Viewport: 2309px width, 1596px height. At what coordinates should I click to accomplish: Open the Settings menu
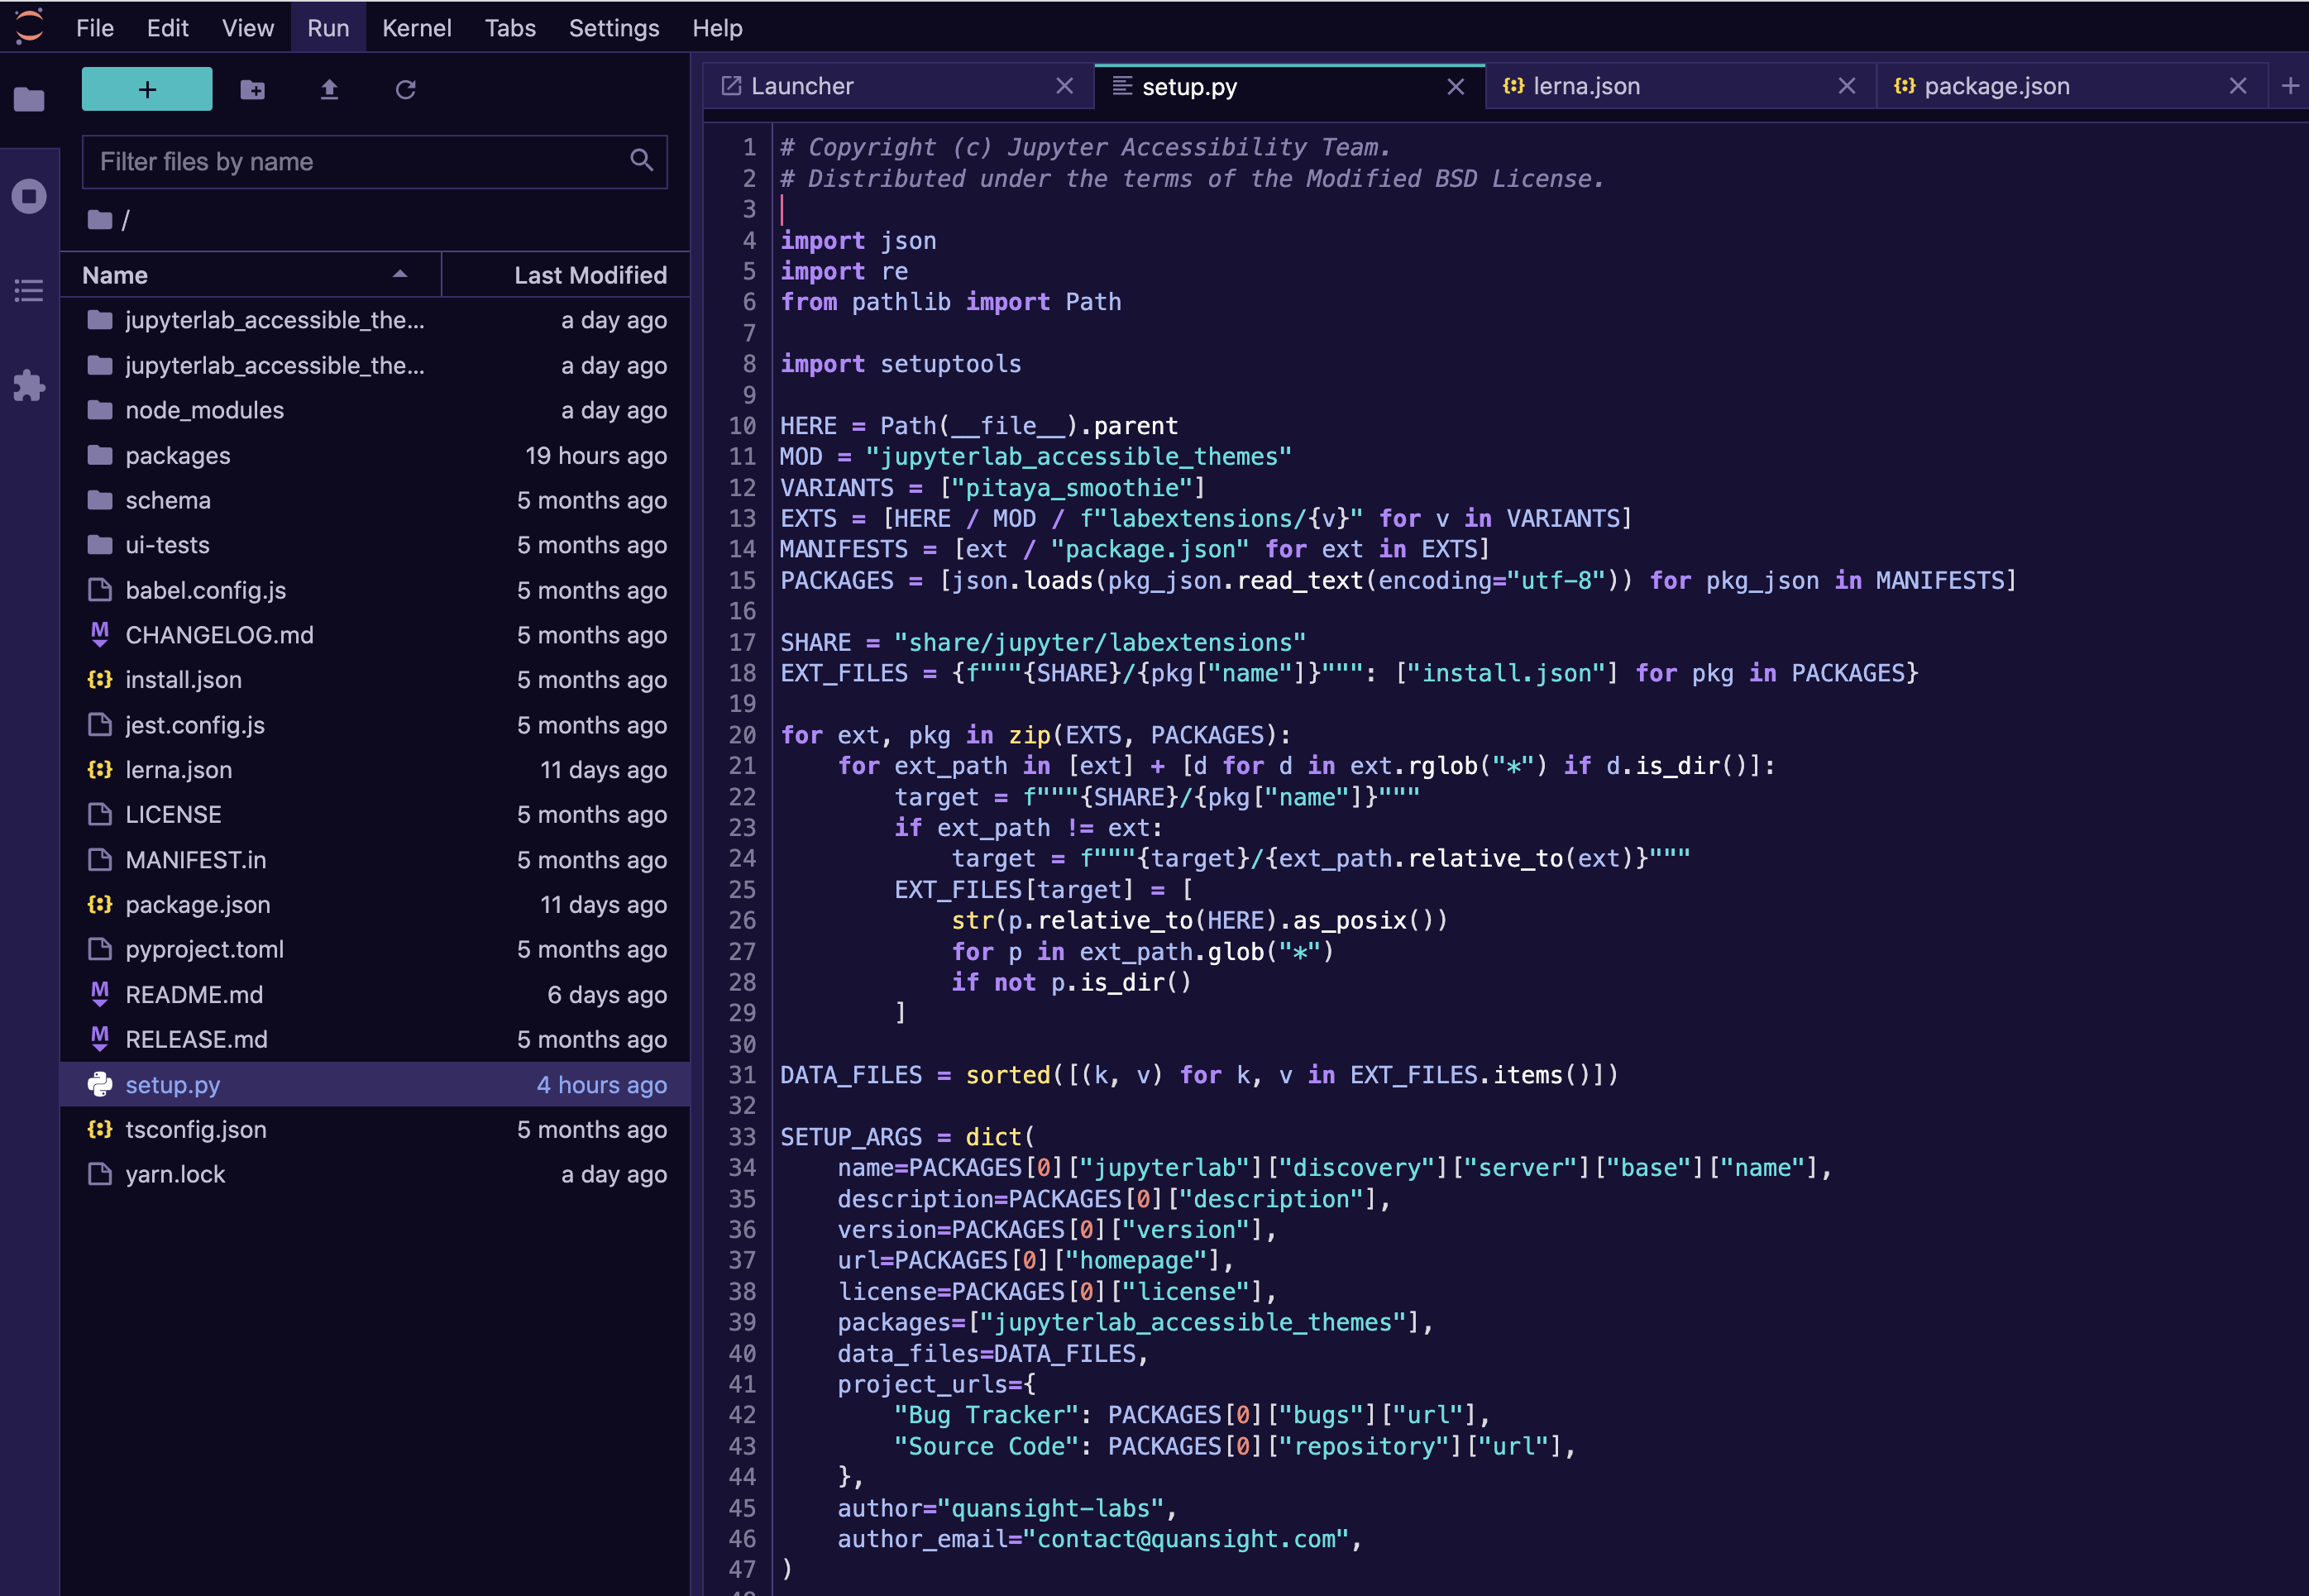coord(614,28)
